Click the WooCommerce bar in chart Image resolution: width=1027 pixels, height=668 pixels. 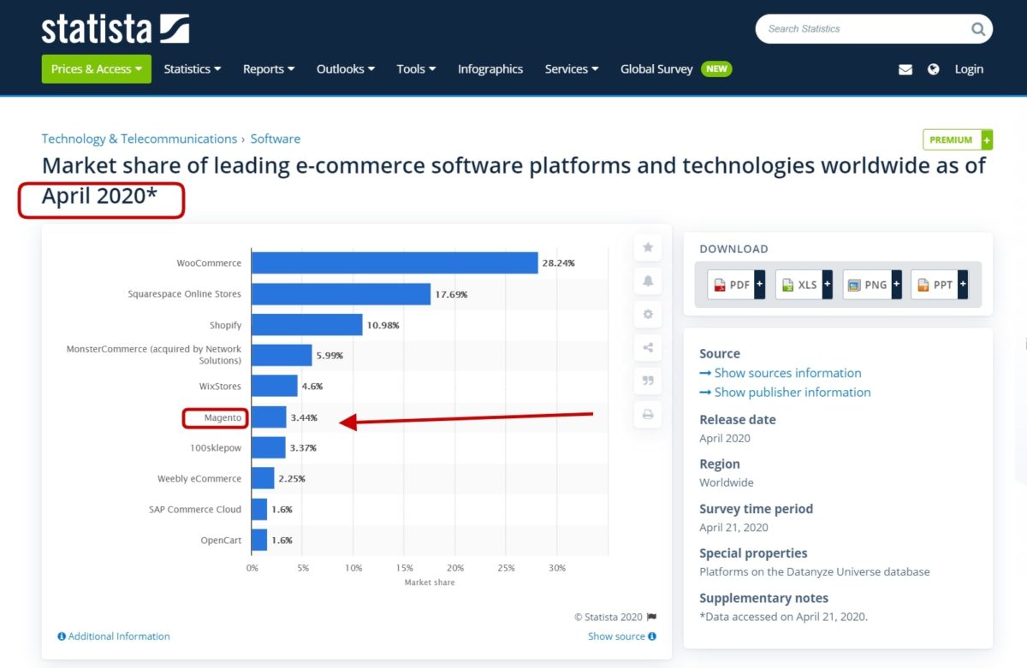pyautogui.click(x=395, y=263)
